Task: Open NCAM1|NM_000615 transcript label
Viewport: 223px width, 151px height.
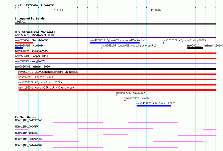Action: pyautogui.click(x=26, y=126)
